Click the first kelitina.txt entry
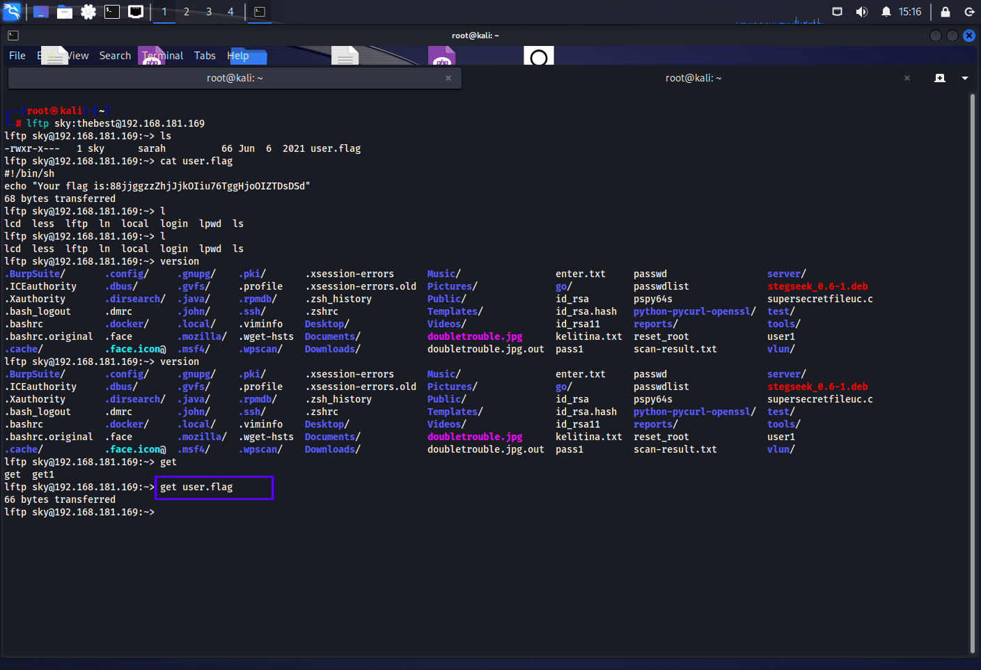The height and width of the screenshot is (670, 981). [589, 336]
